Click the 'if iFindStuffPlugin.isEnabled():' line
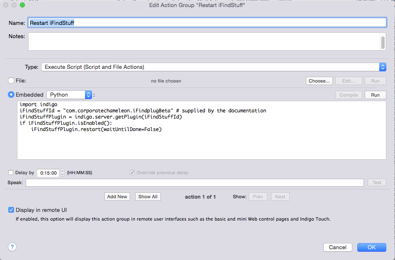Screen dimensions: 395x260 65,123
